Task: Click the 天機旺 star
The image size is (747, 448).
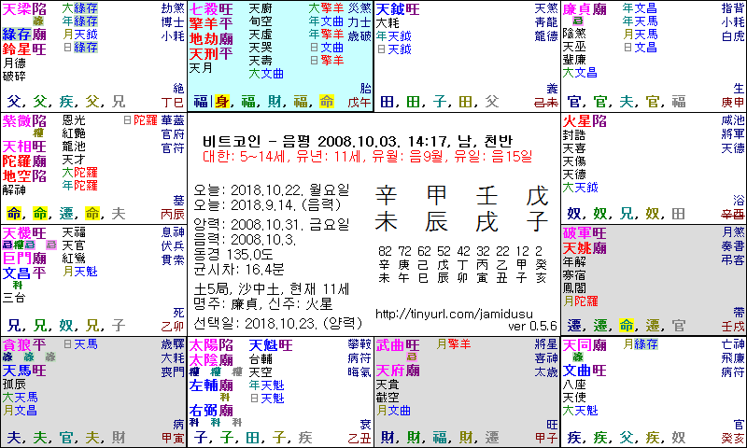Action: coord(24,233)
